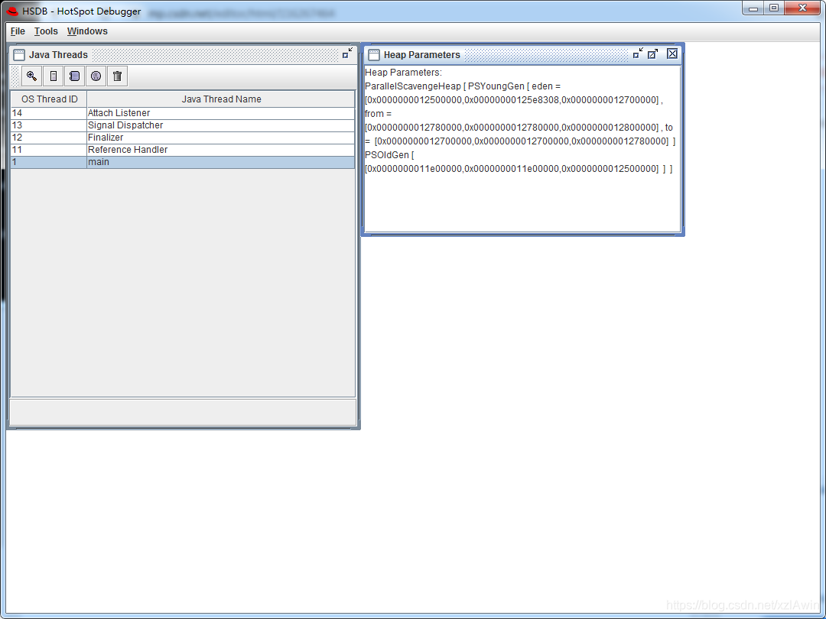The height and width of the screenshot is (619, 826).
Task: Minimize the Java Threads internal window
Action: (346, 53)
